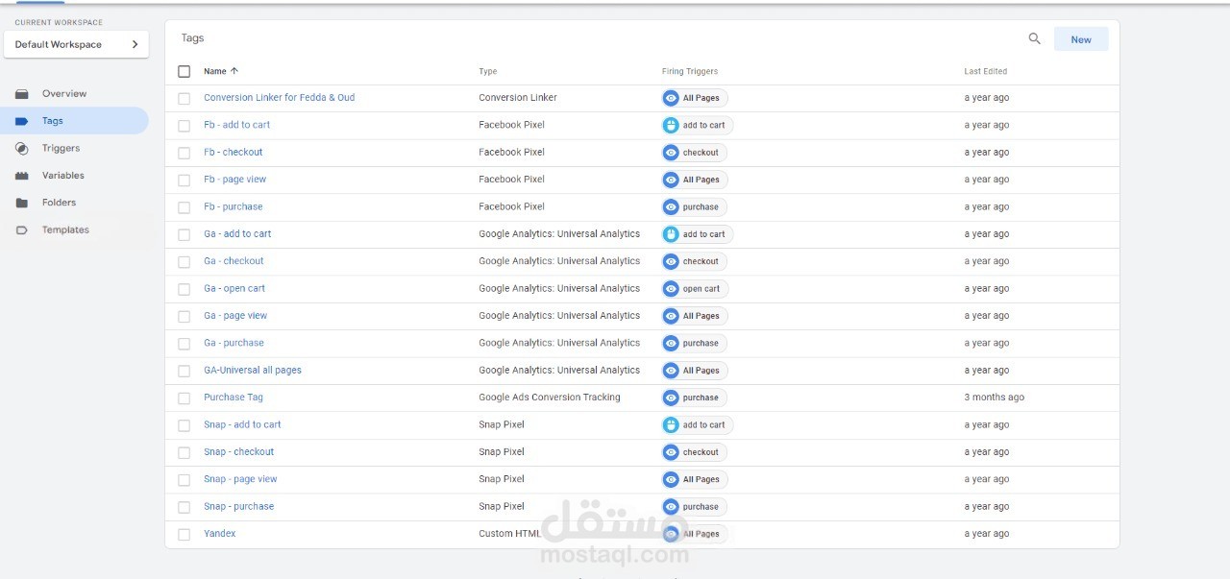Sort by the Type column header
Screen dimensions: 1230x579
(x=488, y=71)
